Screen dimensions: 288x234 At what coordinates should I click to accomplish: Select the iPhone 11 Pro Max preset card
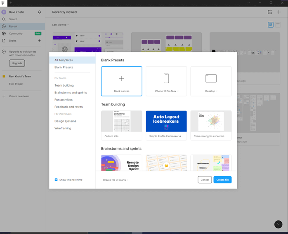pyautogui.click(x=166, y=81)
